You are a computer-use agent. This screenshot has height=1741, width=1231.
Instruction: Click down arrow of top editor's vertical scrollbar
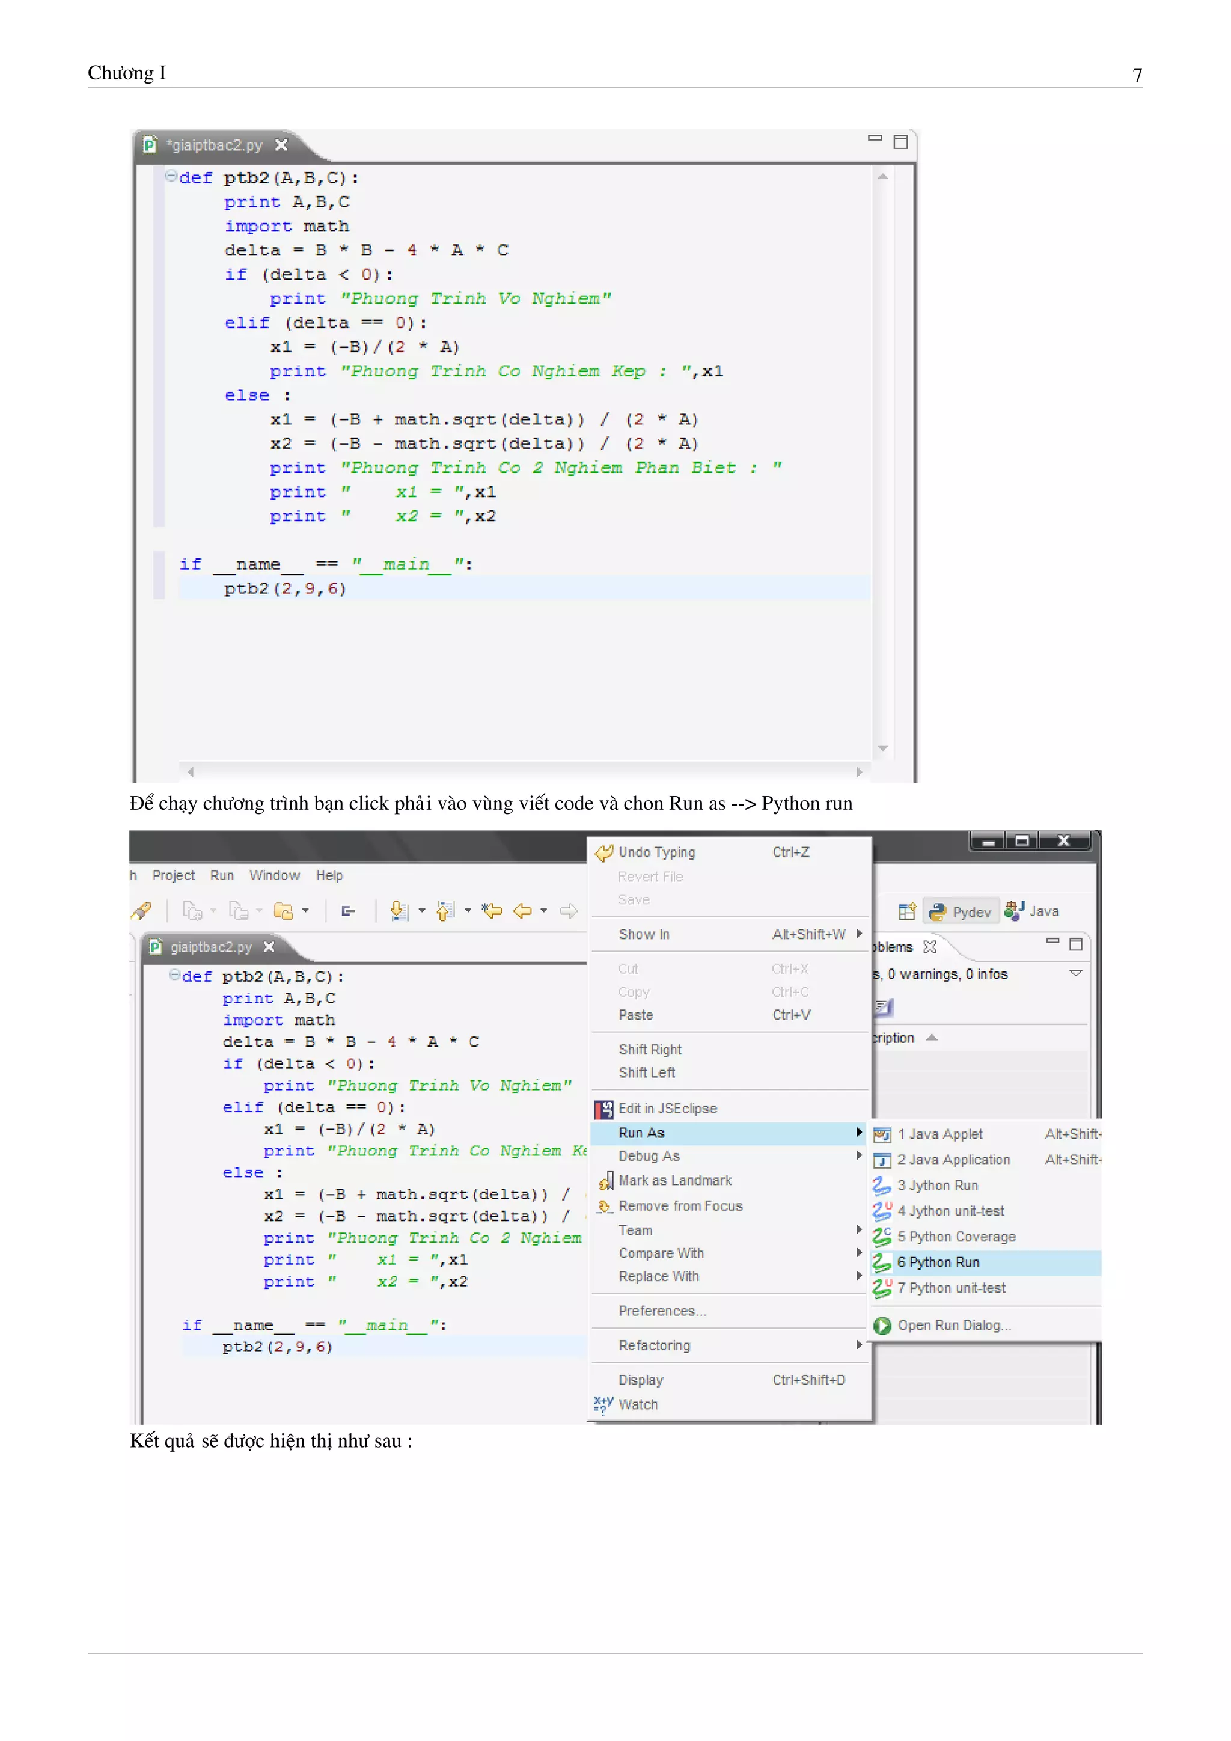pyautogui.click(x=882, y=748)
